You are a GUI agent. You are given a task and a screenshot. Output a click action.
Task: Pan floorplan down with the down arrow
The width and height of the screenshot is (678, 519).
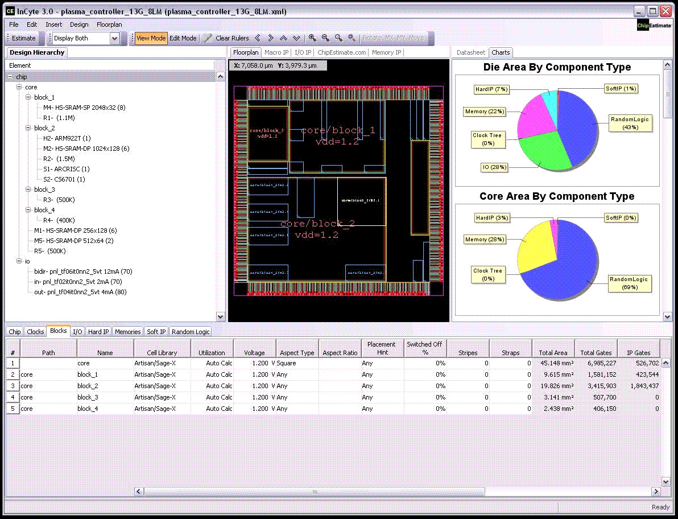click(x=296, y=38)
